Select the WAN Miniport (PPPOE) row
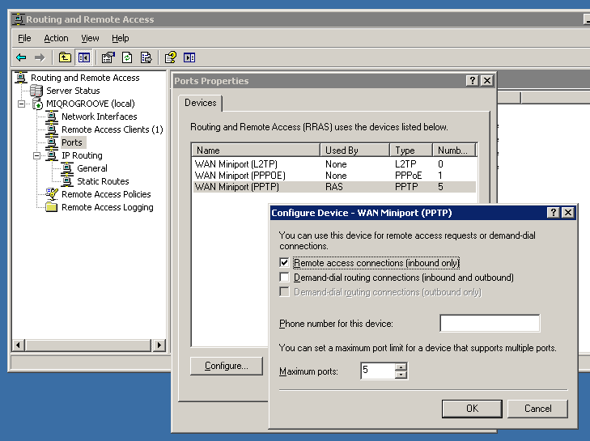The width and height of the screenshot is (590, 441). 334,176
